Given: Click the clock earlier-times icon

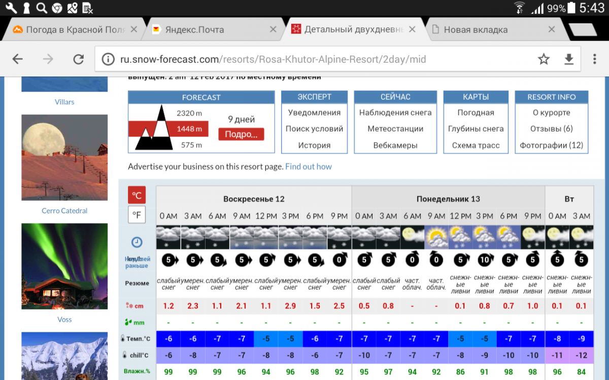Looking at the screenshot, I should [137, 242].
